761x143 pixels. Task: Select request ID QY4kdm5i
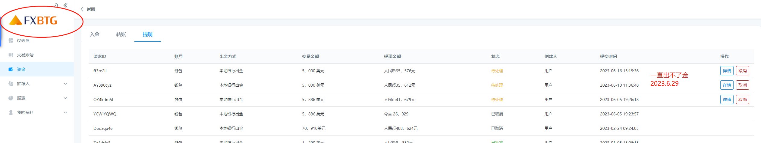(x=103, y=100)
